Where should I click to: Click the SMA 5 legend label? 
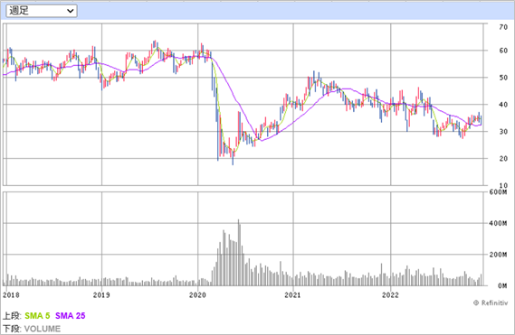point(37,316)
